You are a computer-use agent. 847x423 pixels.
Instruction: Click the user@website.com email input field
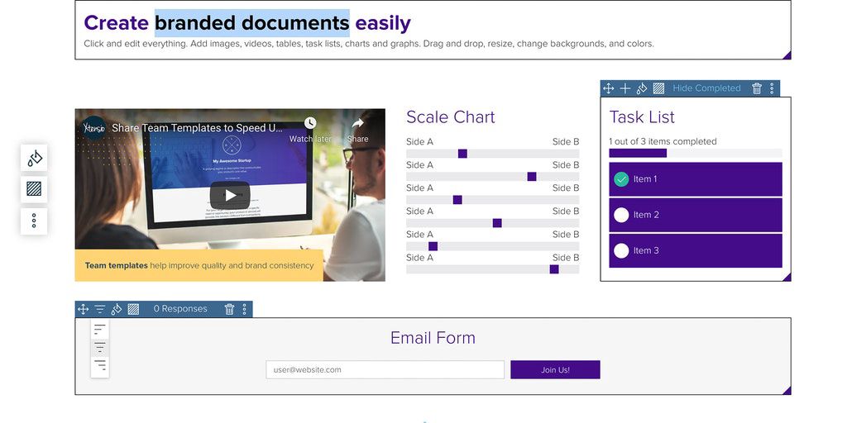click(x=385, y=369)
